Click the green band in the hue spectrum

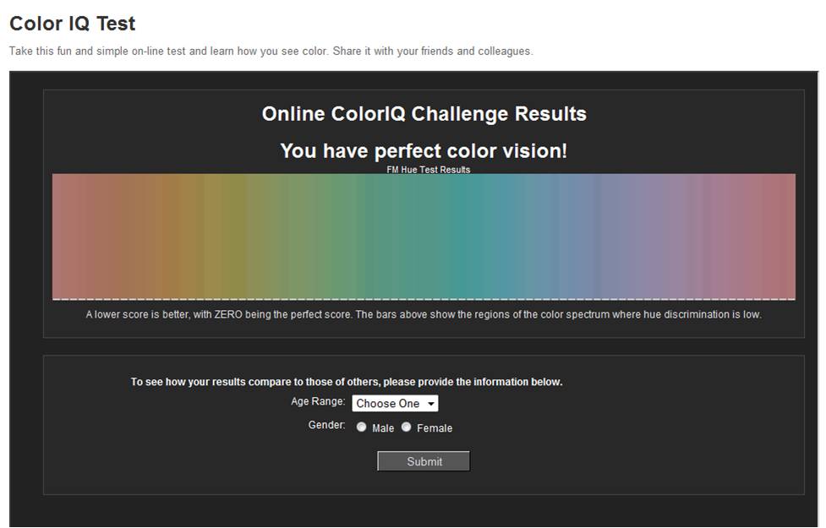click(338, 237)
